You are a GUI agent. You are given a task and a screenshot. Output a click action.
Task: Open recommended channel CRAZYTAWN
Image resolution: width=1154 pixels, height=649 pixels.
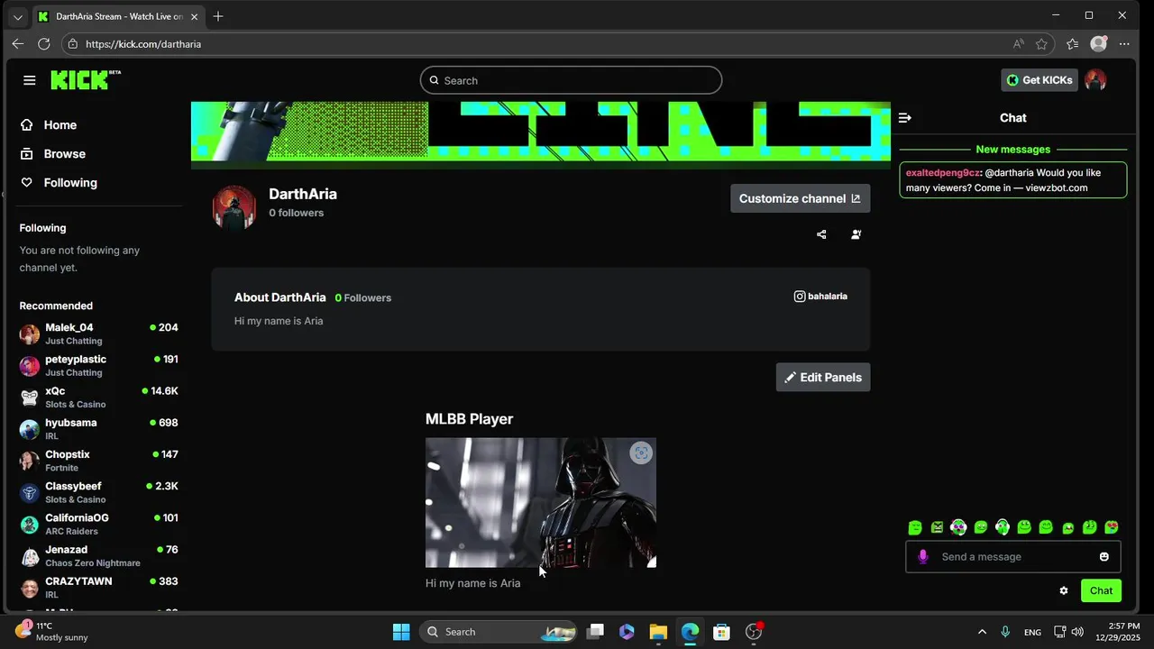99,588
